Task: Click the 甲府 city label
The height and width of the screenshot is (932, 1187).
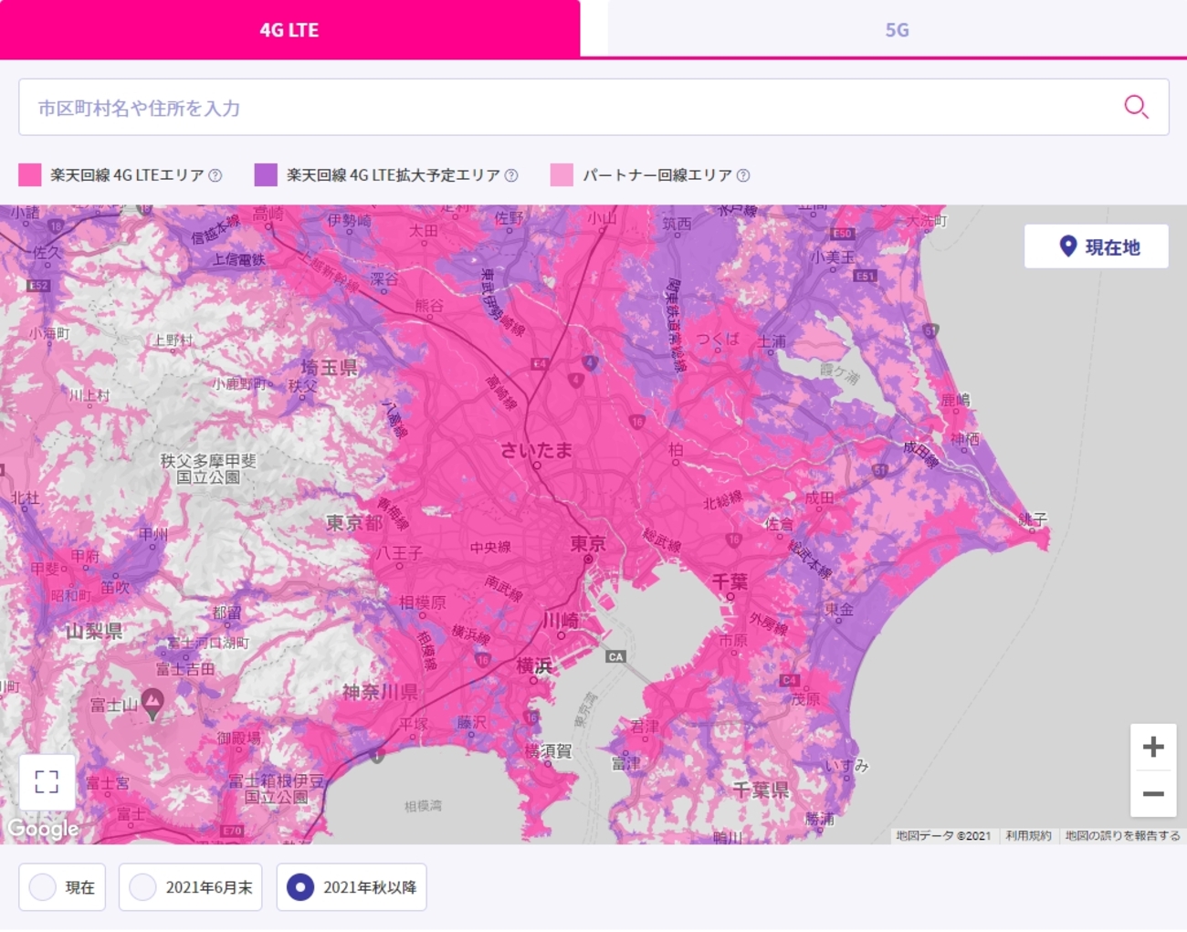Action: coord(85,555)
